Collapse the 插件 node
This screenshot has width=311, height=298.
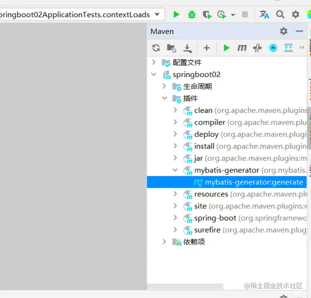(x=164, y=98)
